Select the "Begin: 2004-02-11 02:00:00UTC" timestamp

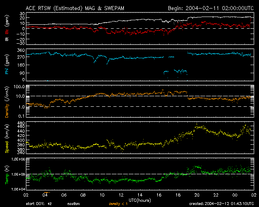click(x=211, y=8)
